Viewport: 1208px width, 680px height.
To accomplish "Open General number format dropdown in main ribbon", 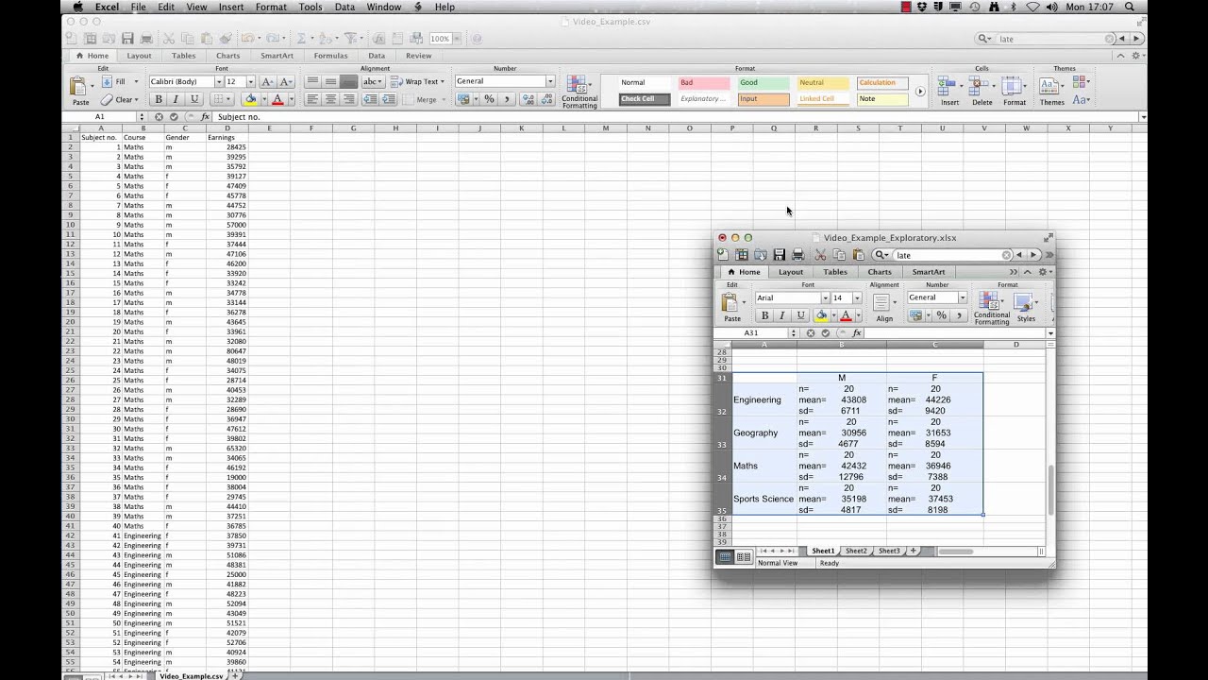I will point(550,81).
